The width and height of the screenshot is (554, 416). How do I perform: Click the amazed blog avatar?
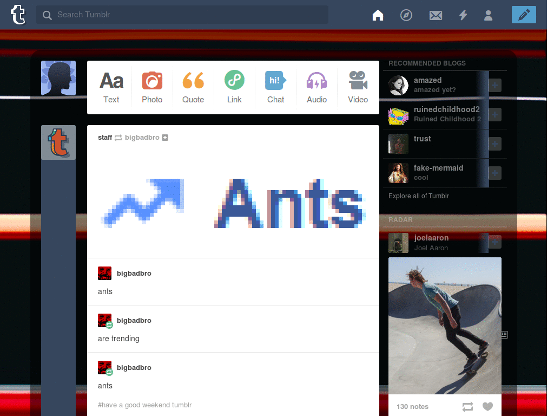coord(398,85)
